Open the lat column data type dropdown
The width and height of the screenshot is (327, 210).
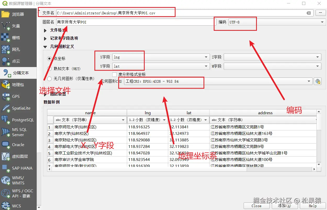tap(189, 120)
